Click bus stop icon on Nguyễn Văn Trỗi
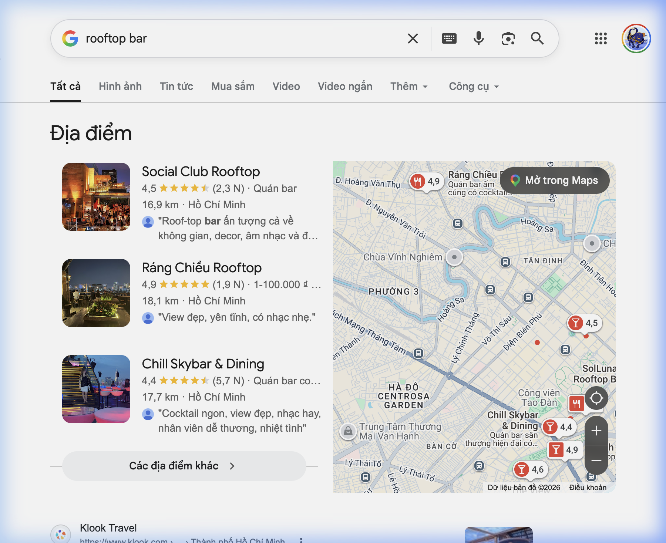Image resolution: width=666 pixels, height=543 pixels. [x=458, y=223]
